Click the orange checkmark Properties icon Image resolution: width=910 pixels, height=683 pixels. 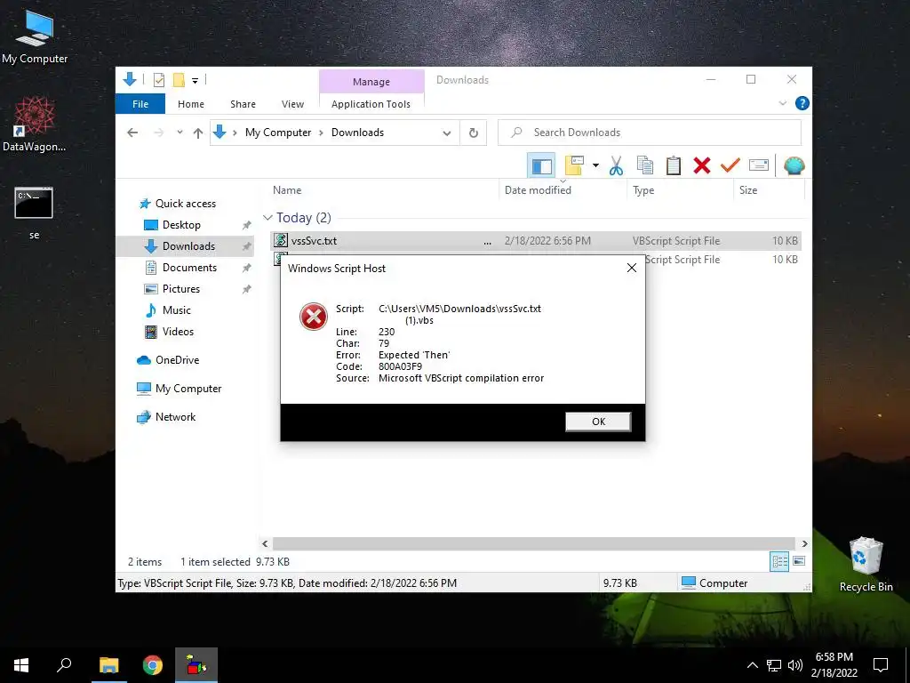point(730,166)
